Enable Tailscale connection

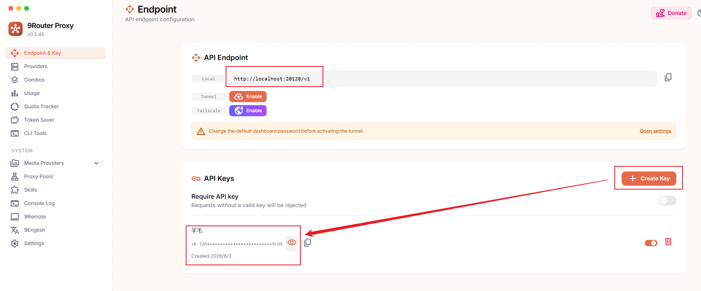[x=248, y=111]
